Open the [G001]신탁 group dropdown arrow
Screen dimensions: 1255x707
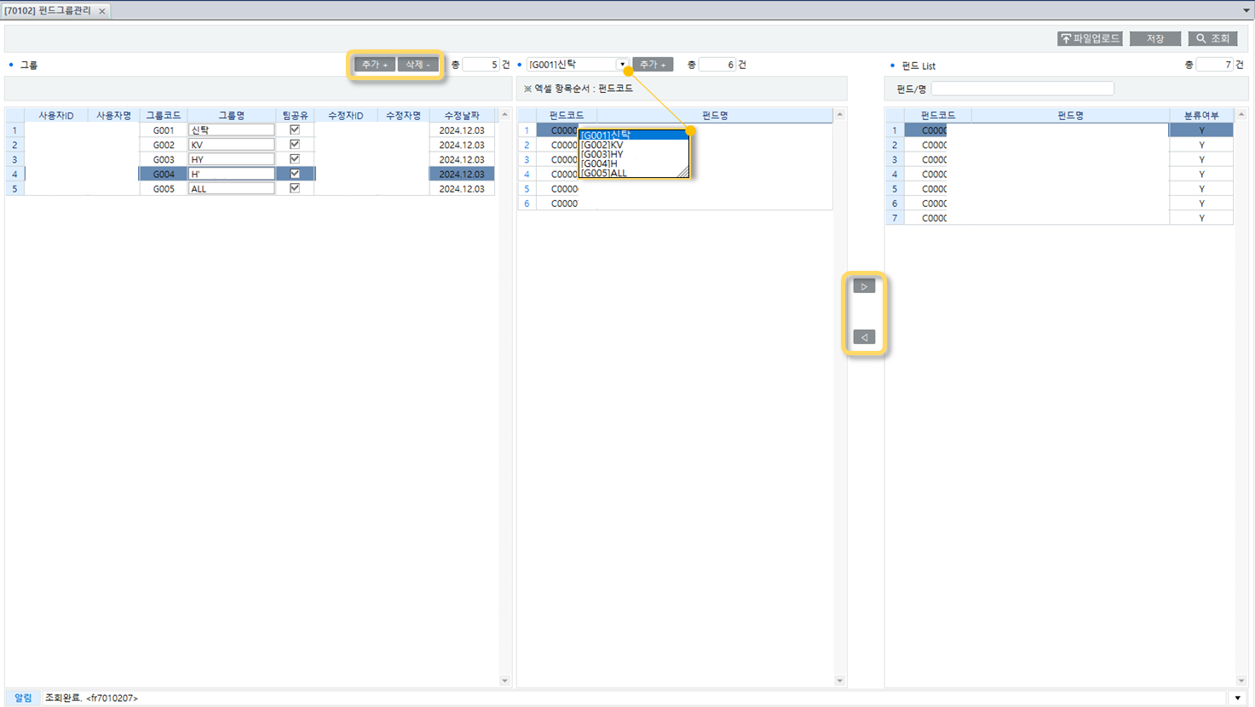(622, 65)
